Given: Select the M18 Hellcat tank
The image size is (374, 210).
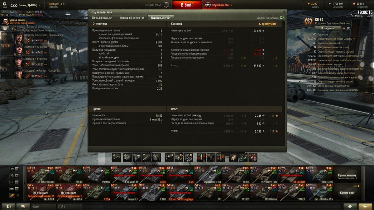Looking at the screenshot, I should pos(264,192).
